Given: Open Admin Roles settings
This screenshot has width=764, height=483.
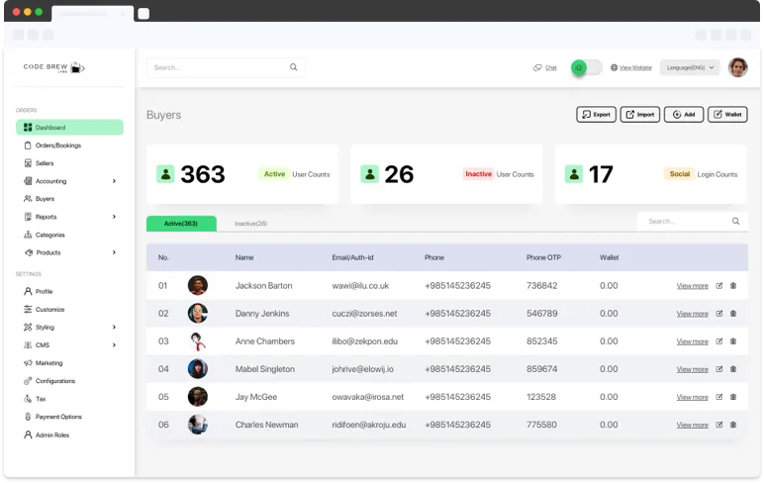Looking at the screenshot, I should 51,435.
